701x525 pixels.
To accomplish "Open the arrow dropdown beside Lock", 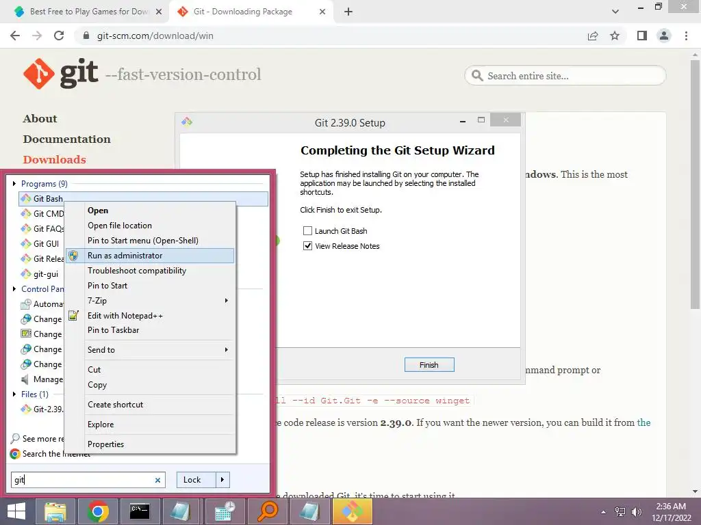I will click(222, 480).
